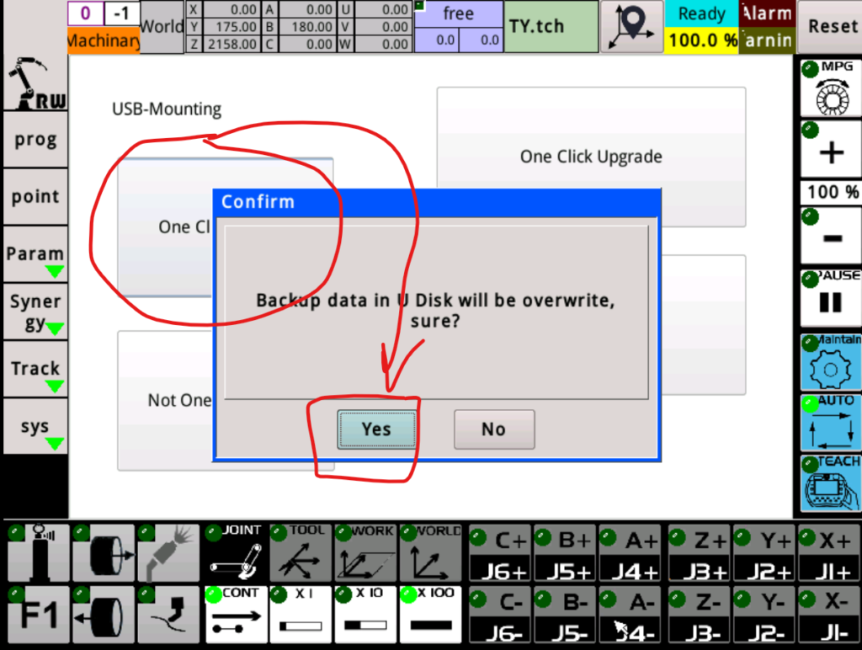Pick the WORLD coordinate system icon
The height and width of the screenshot is (650, 862).
click(430, 552)
